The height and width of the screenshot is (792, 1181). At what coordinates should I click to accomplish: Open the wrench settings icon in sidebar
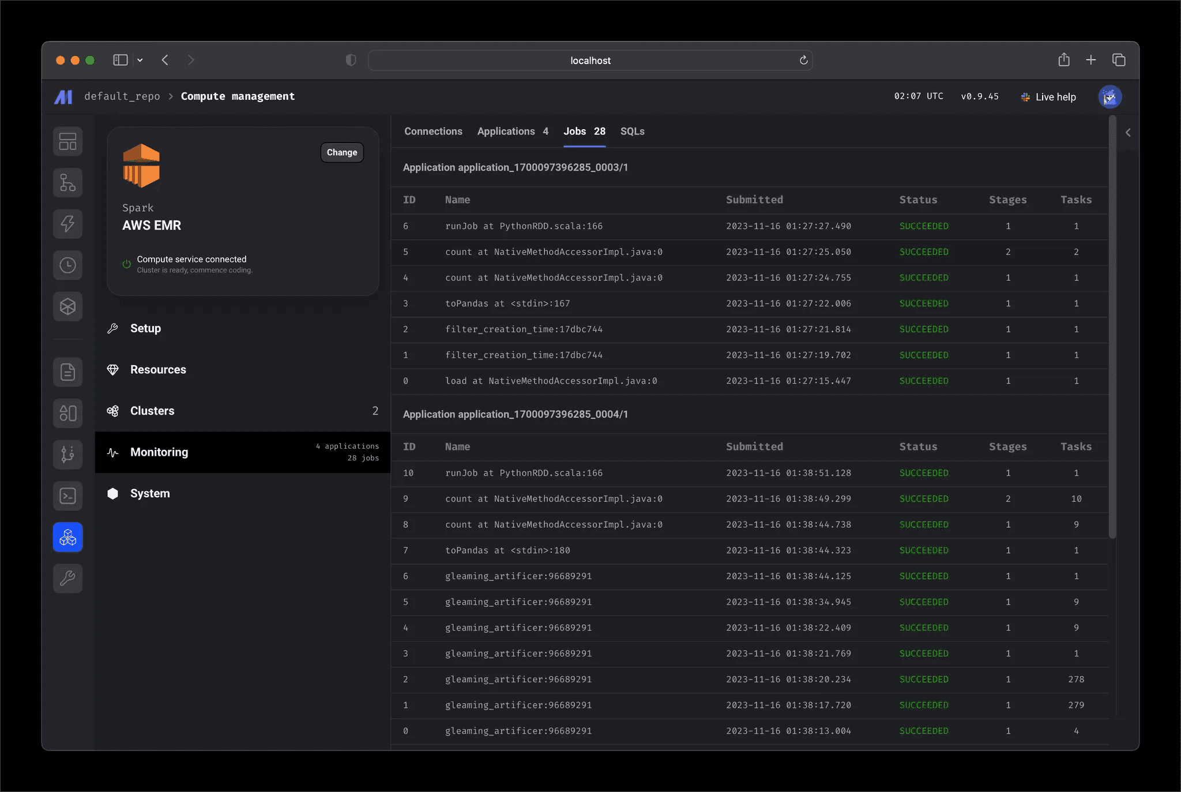68,578
